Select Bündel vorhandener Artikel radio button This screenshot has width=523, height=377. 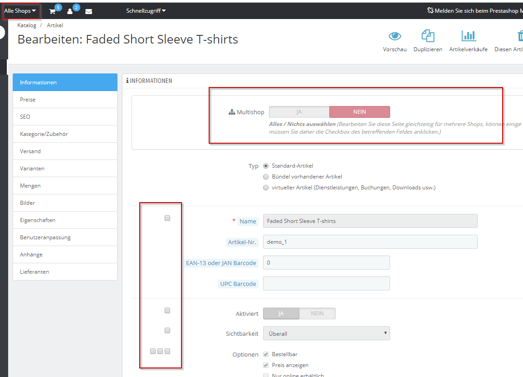pyautogui.click(x=266, y=177)
